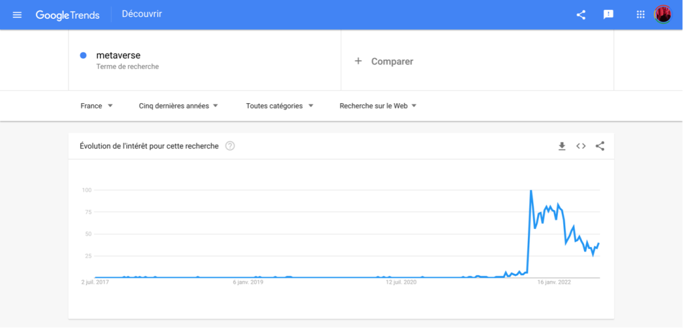Share the interest over time chart
685x330 pixels.
600,146
